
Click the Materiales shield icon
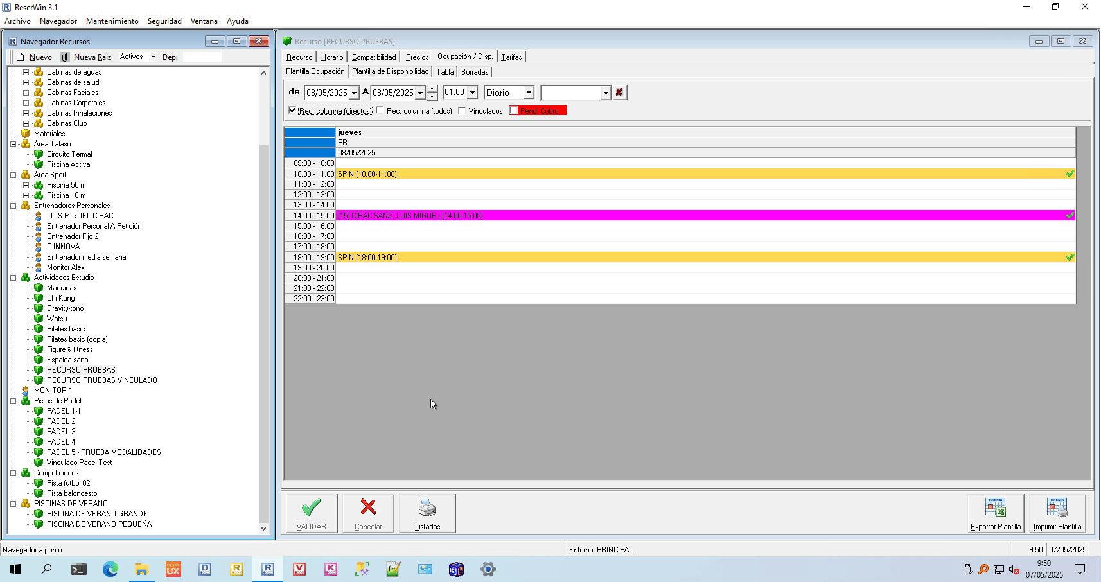26,134
